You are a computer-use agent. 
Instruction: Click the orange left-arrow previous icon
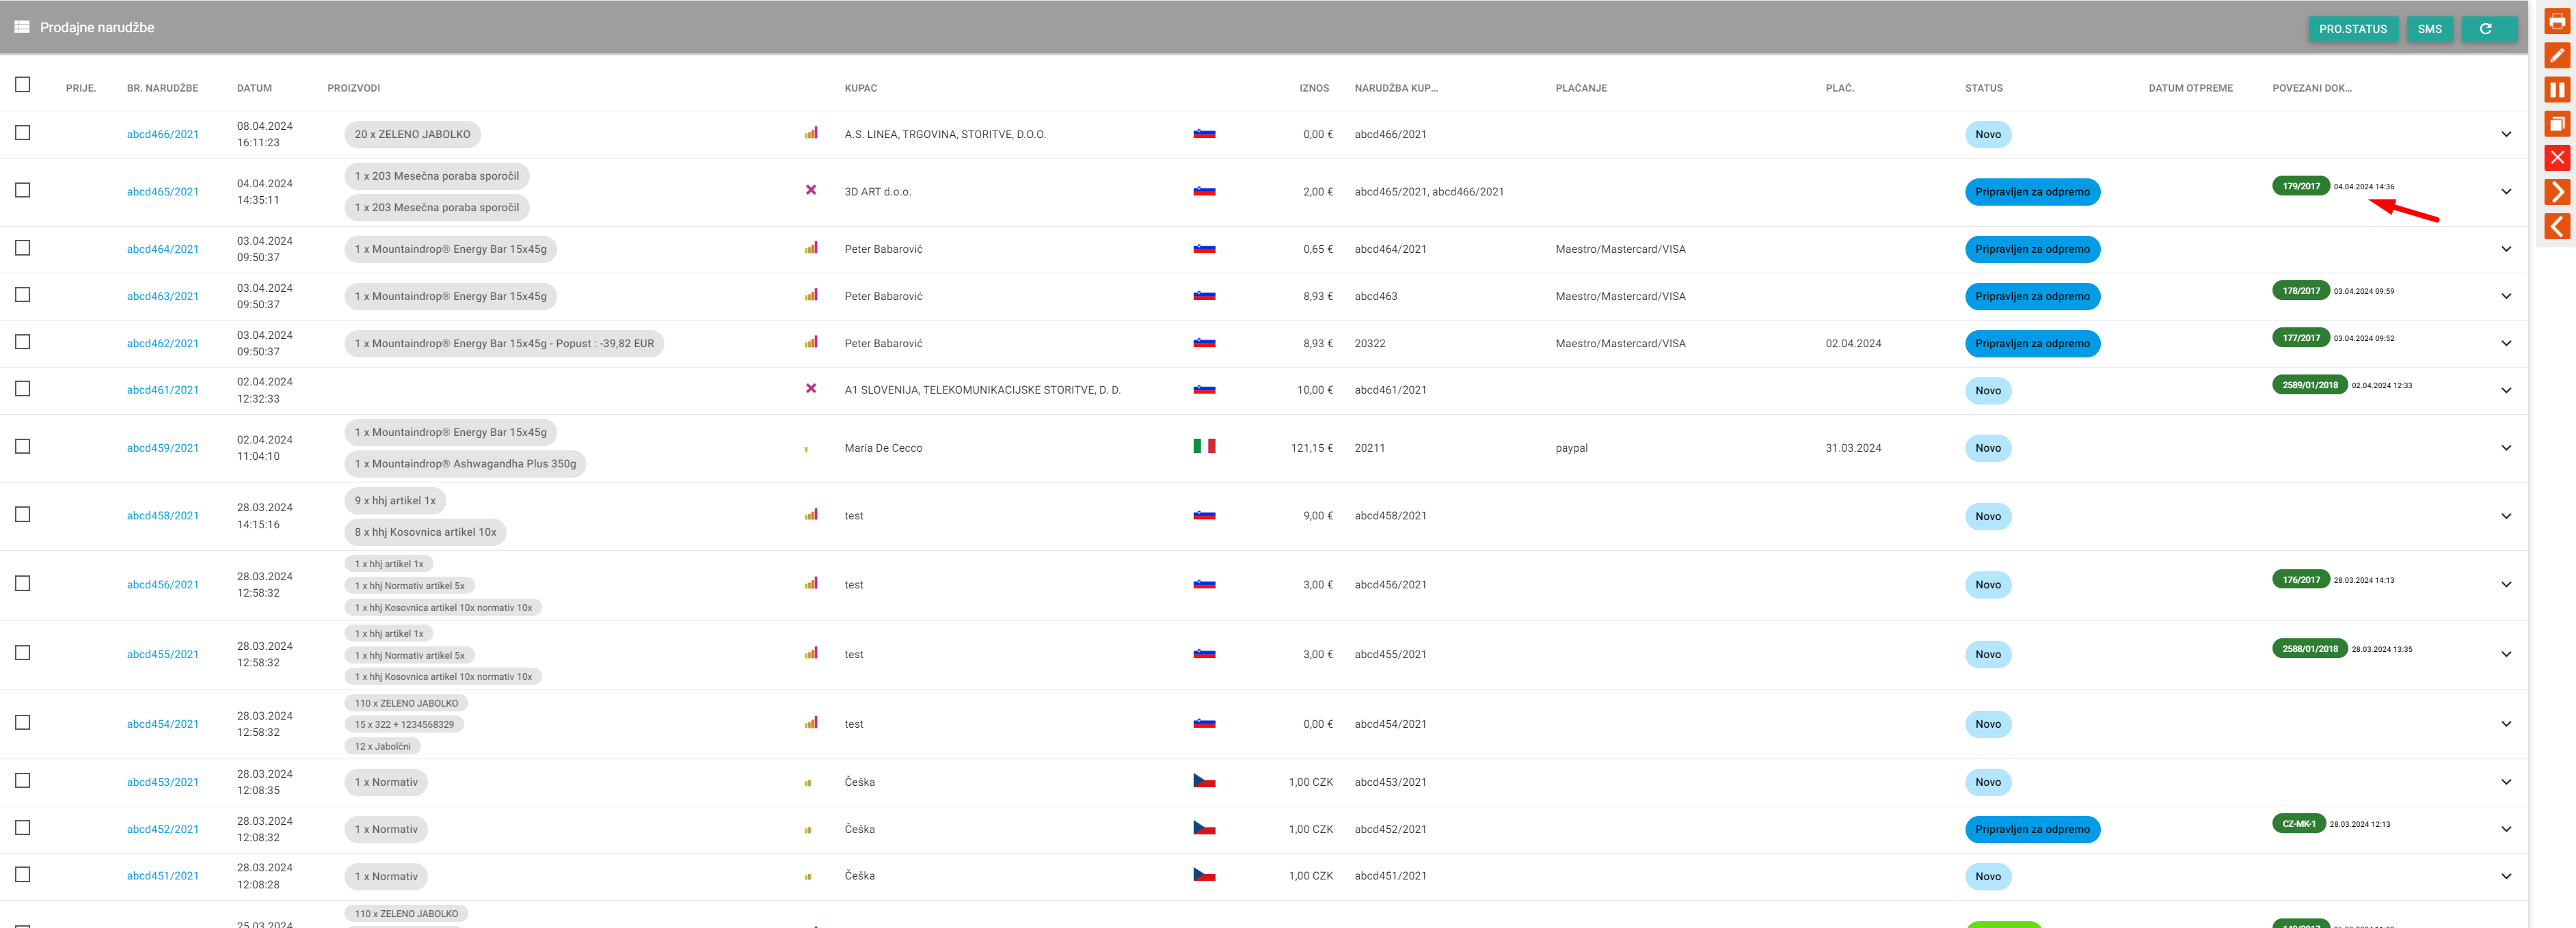pyautogui.click(x=2557, y=225)
